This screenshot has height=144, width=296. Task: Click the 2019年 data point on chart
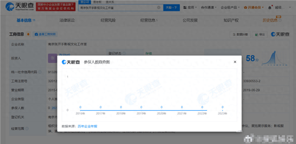point(141,110)
